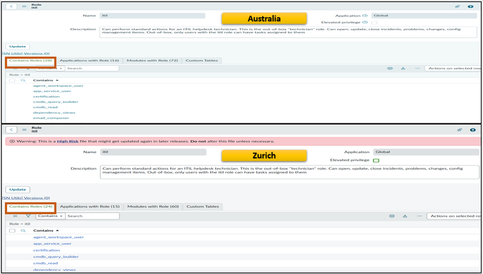Click the eye icon in the Zurich list toolbar
Screen dimensions: 483x274
(x=392, y=216)
